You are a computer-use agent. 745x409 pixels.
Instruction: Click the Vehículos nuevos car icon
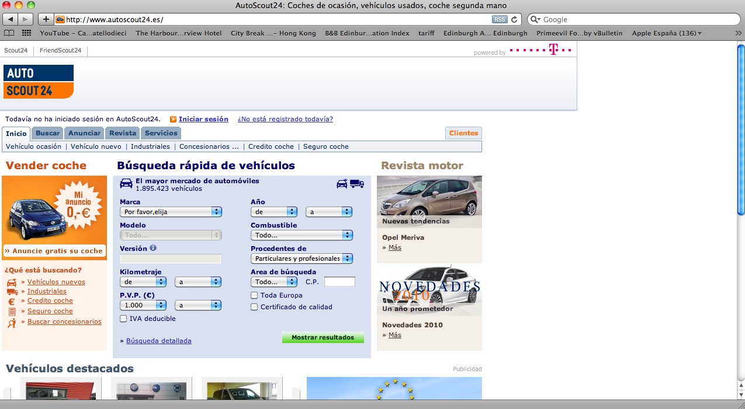(x=12, y=282)
